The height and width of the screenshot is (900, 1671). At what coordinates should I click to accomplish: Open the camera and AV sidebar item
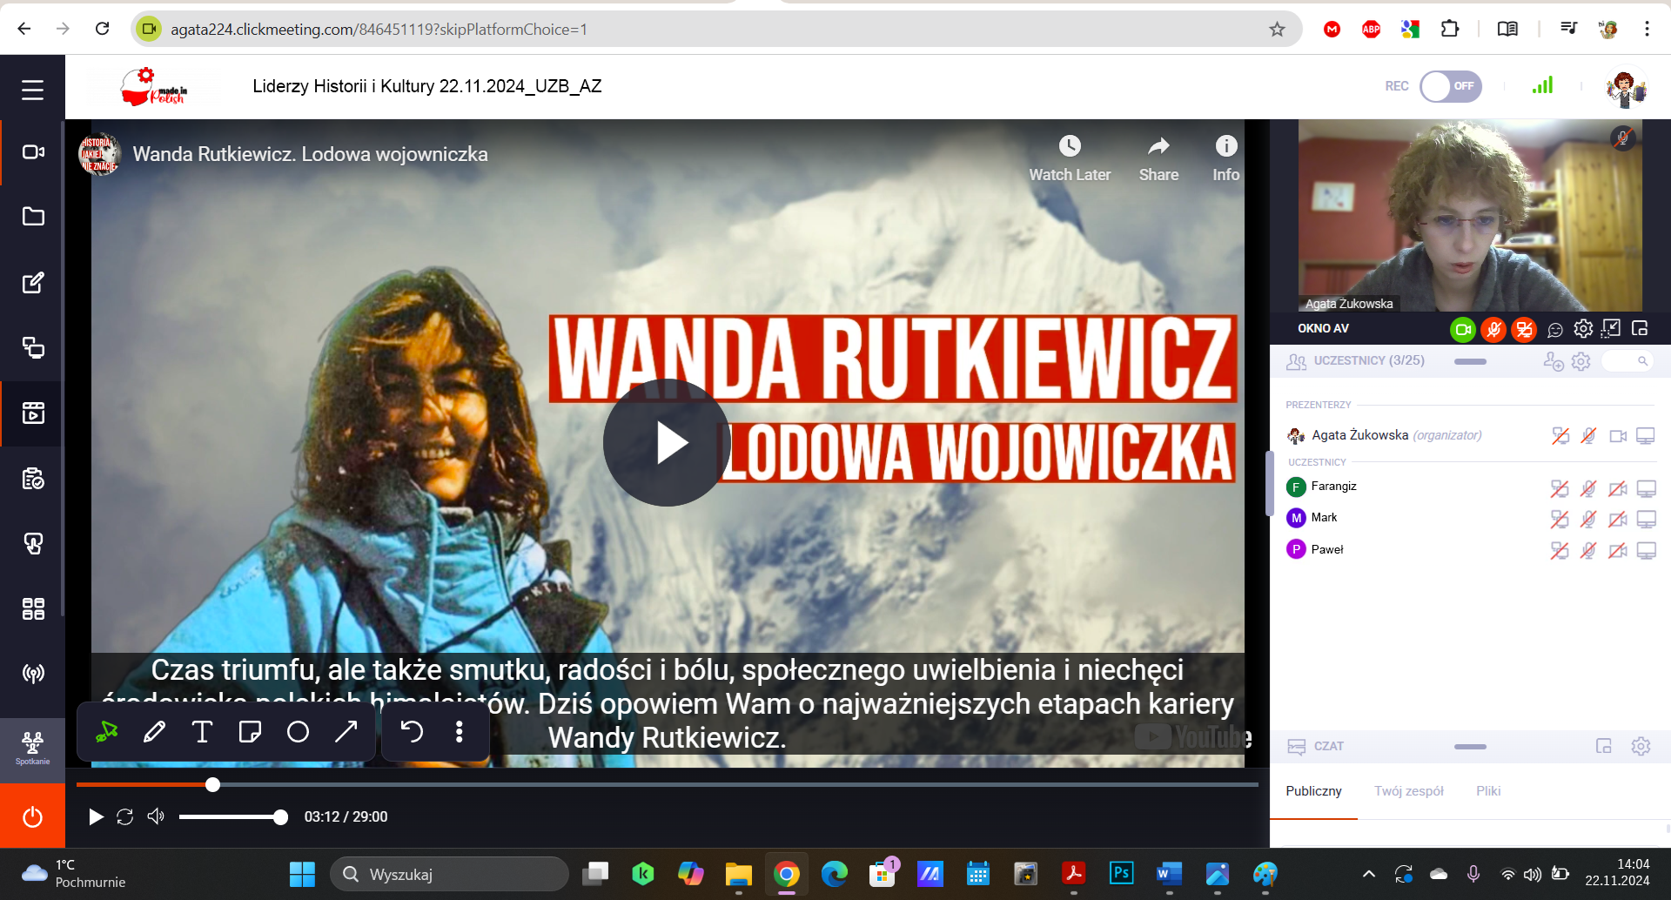(x=33, y=152)
